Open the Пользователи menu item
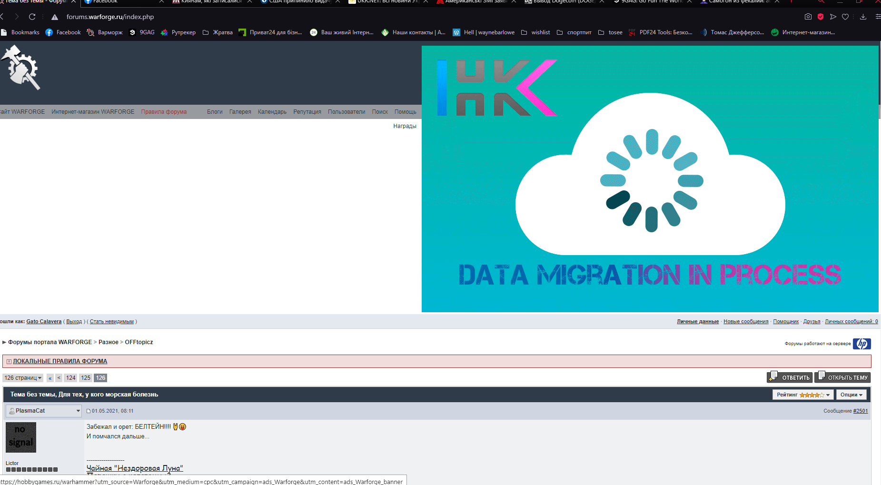881x485 pixels. (346, 112)
